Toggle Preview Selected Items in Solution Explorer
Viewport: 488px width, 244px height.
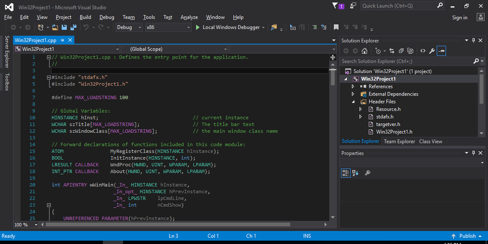(441, 51)
